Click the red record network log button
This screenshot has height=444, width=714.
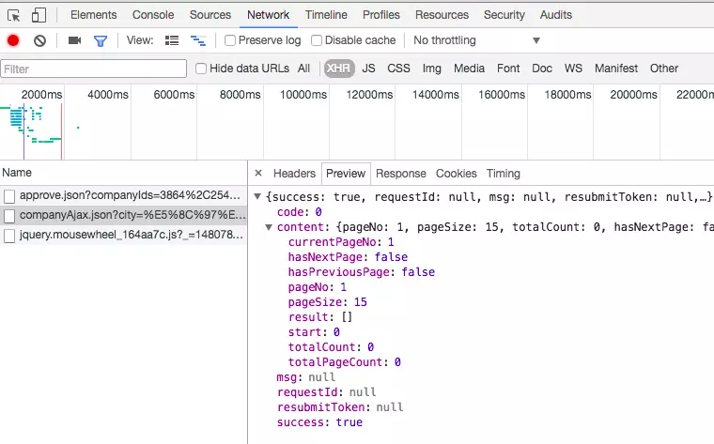[x=13, y=40]
